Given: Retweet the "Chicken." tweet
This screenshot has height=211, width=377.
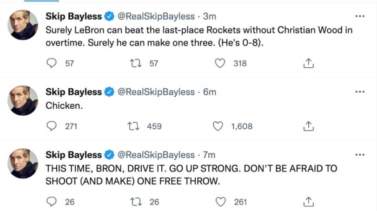Looking at the screenshot, I should click(132, 125).
